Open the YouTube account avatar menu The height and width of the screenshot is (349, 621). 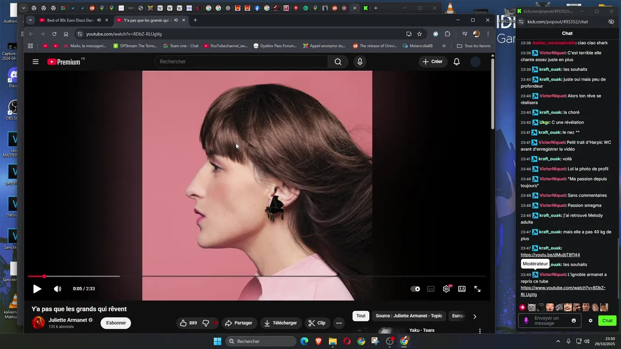[475, 62]
